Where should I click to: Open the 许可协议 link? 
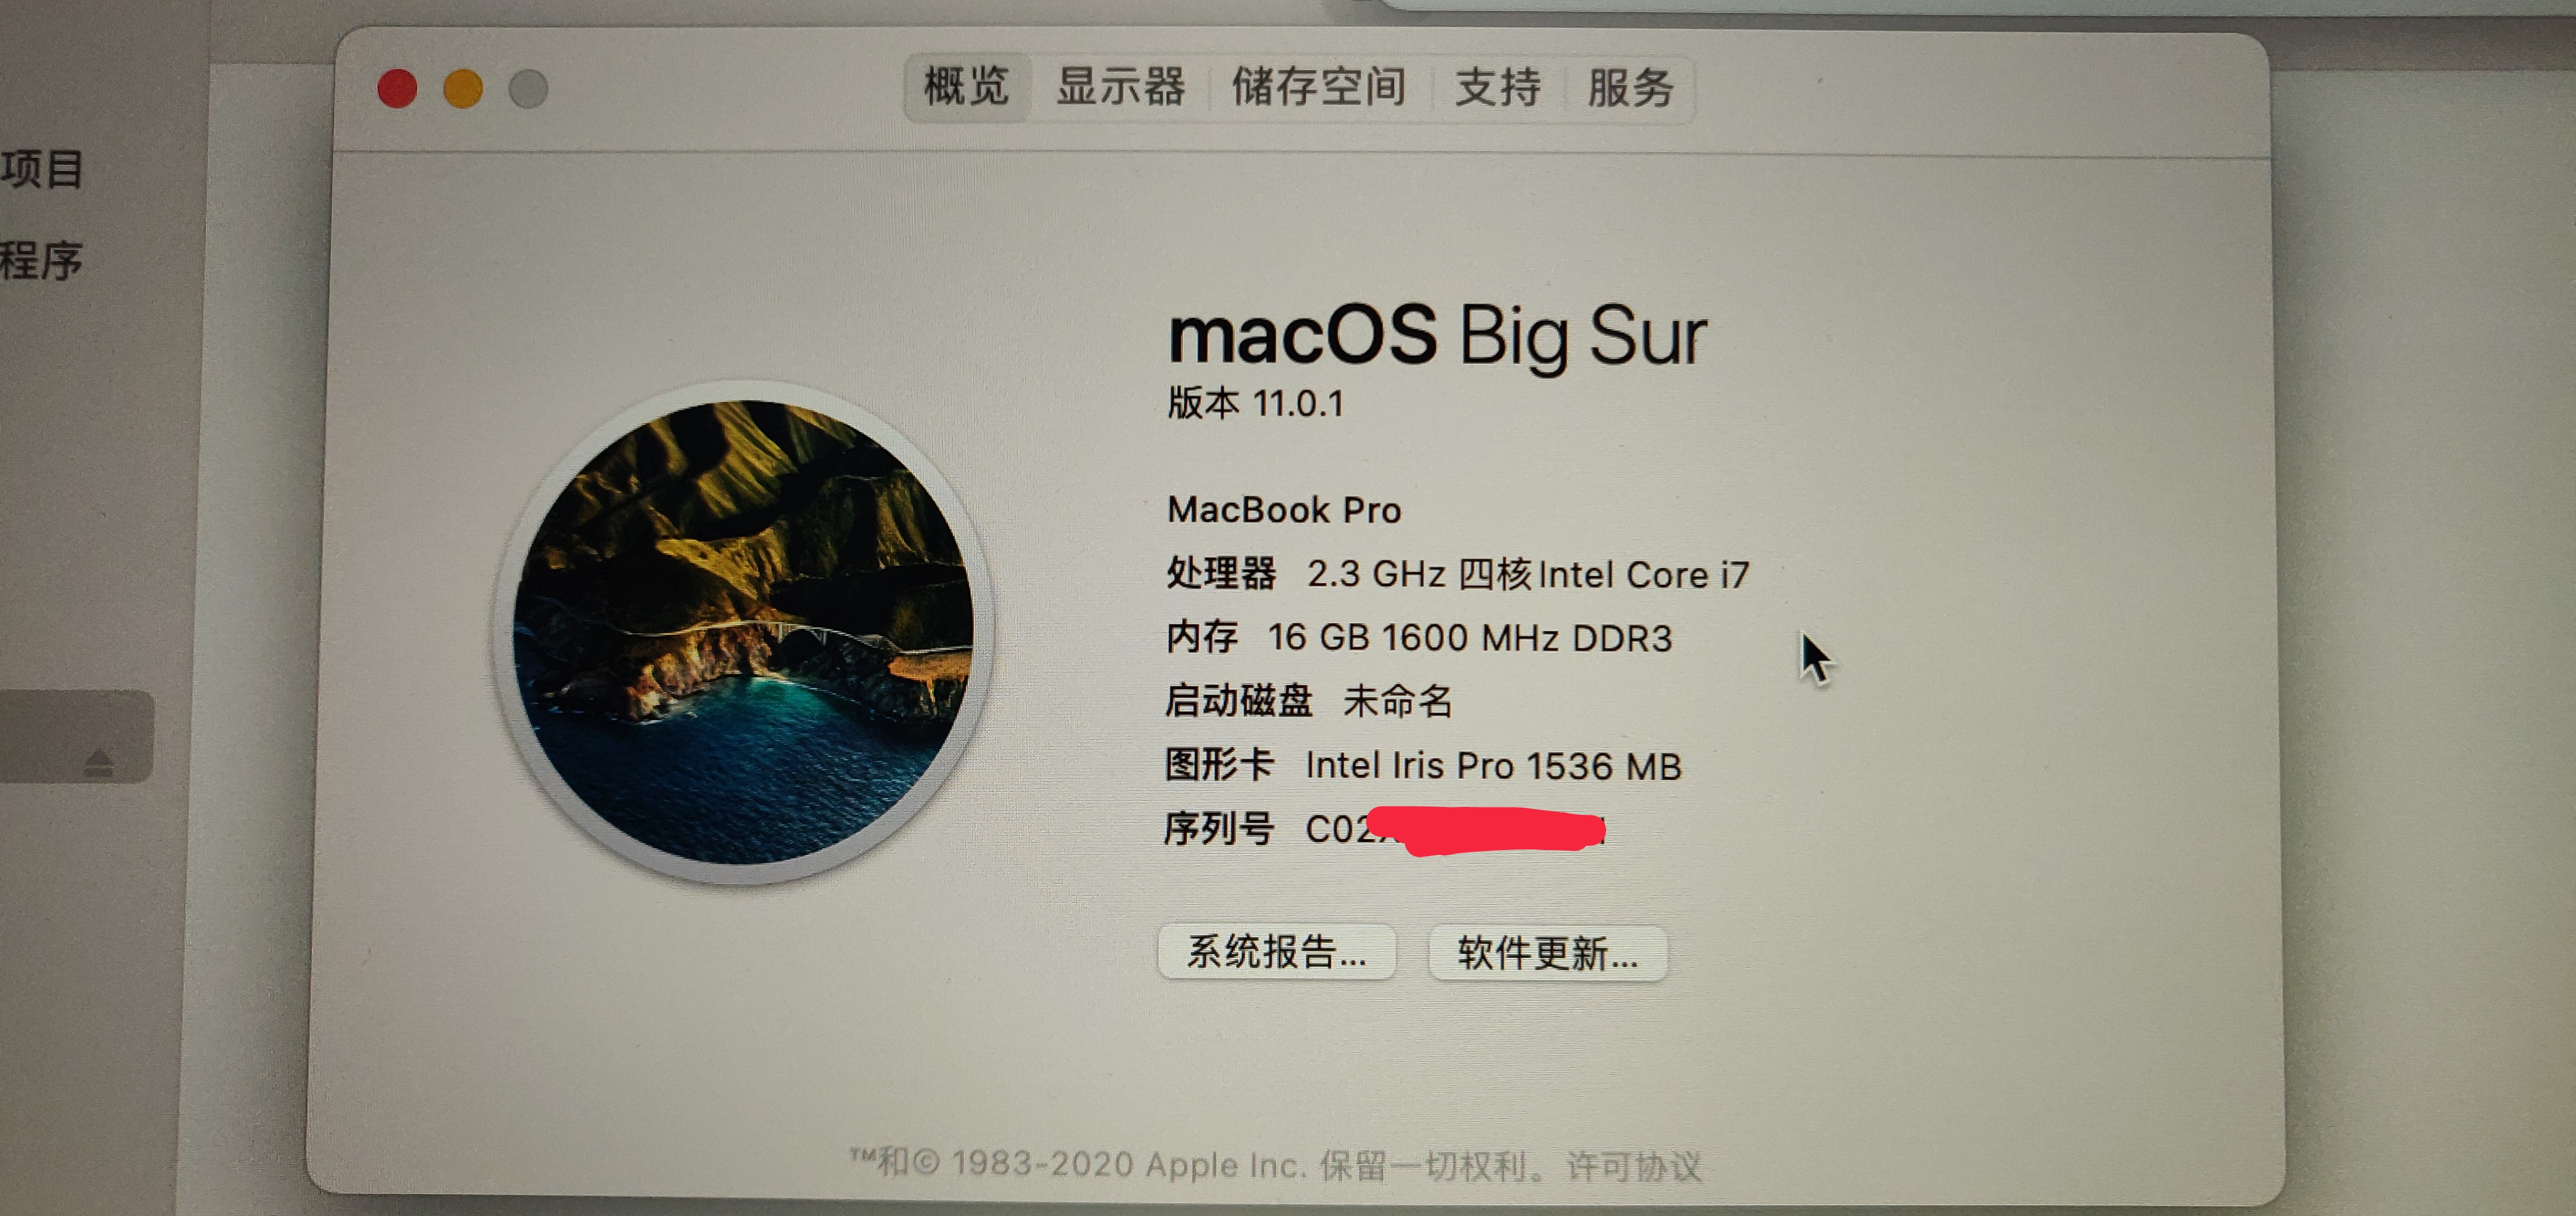tap(1633, 1166)
